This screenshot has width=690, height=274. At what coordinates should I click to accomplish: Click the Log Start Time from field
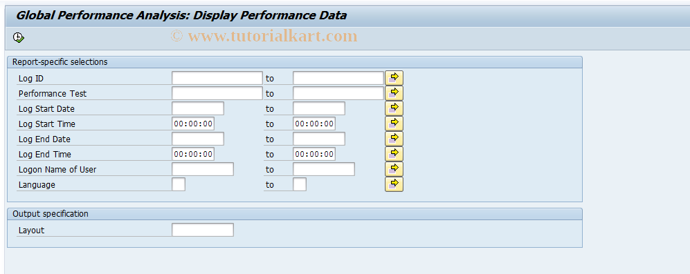coord(192,124)
